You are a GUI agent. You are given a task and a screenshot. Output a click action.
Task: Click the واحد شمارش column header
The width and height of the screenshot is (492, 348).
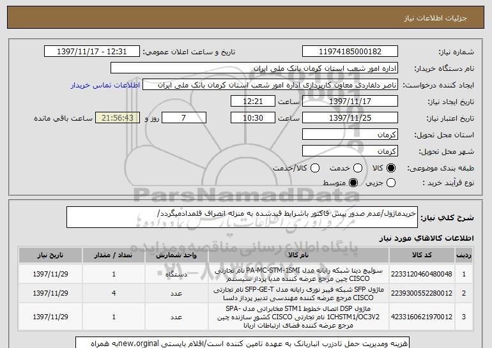176,255
